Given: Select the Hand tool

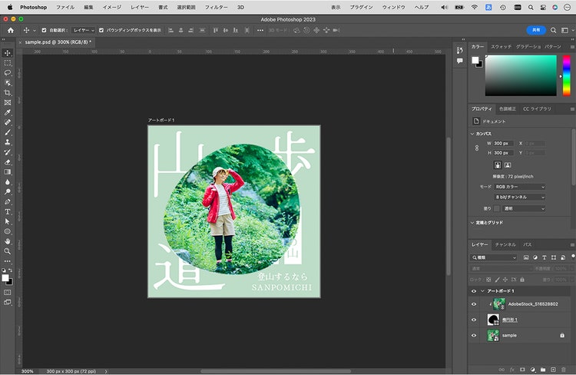Looking at the screenshot, I should tap(8, 241).
